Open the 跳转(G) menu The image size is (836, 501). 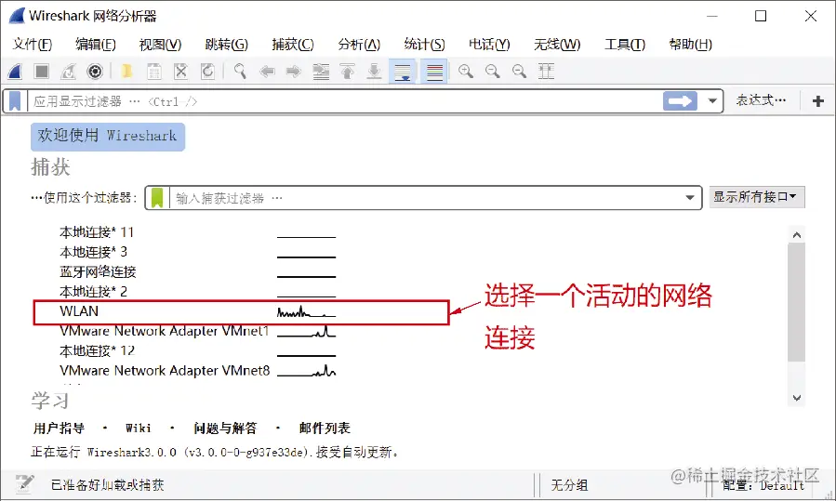point(226,45)
